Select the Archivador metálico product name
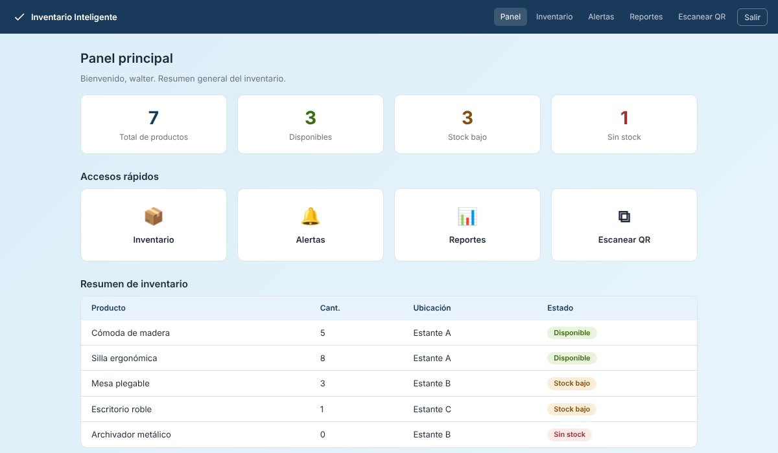The image size is (778, 453). pos(131,435)
